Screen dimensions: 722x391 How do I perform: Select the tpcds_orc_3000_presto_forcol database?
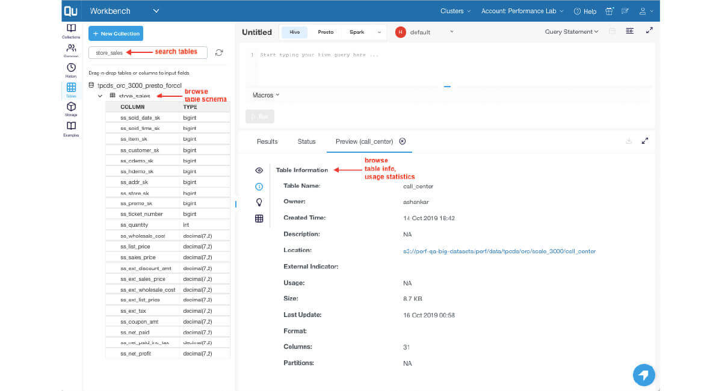[x=140, y=85]
